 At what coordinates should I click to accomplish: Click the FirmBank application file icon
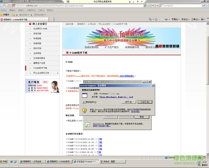[x=85, y=95]
